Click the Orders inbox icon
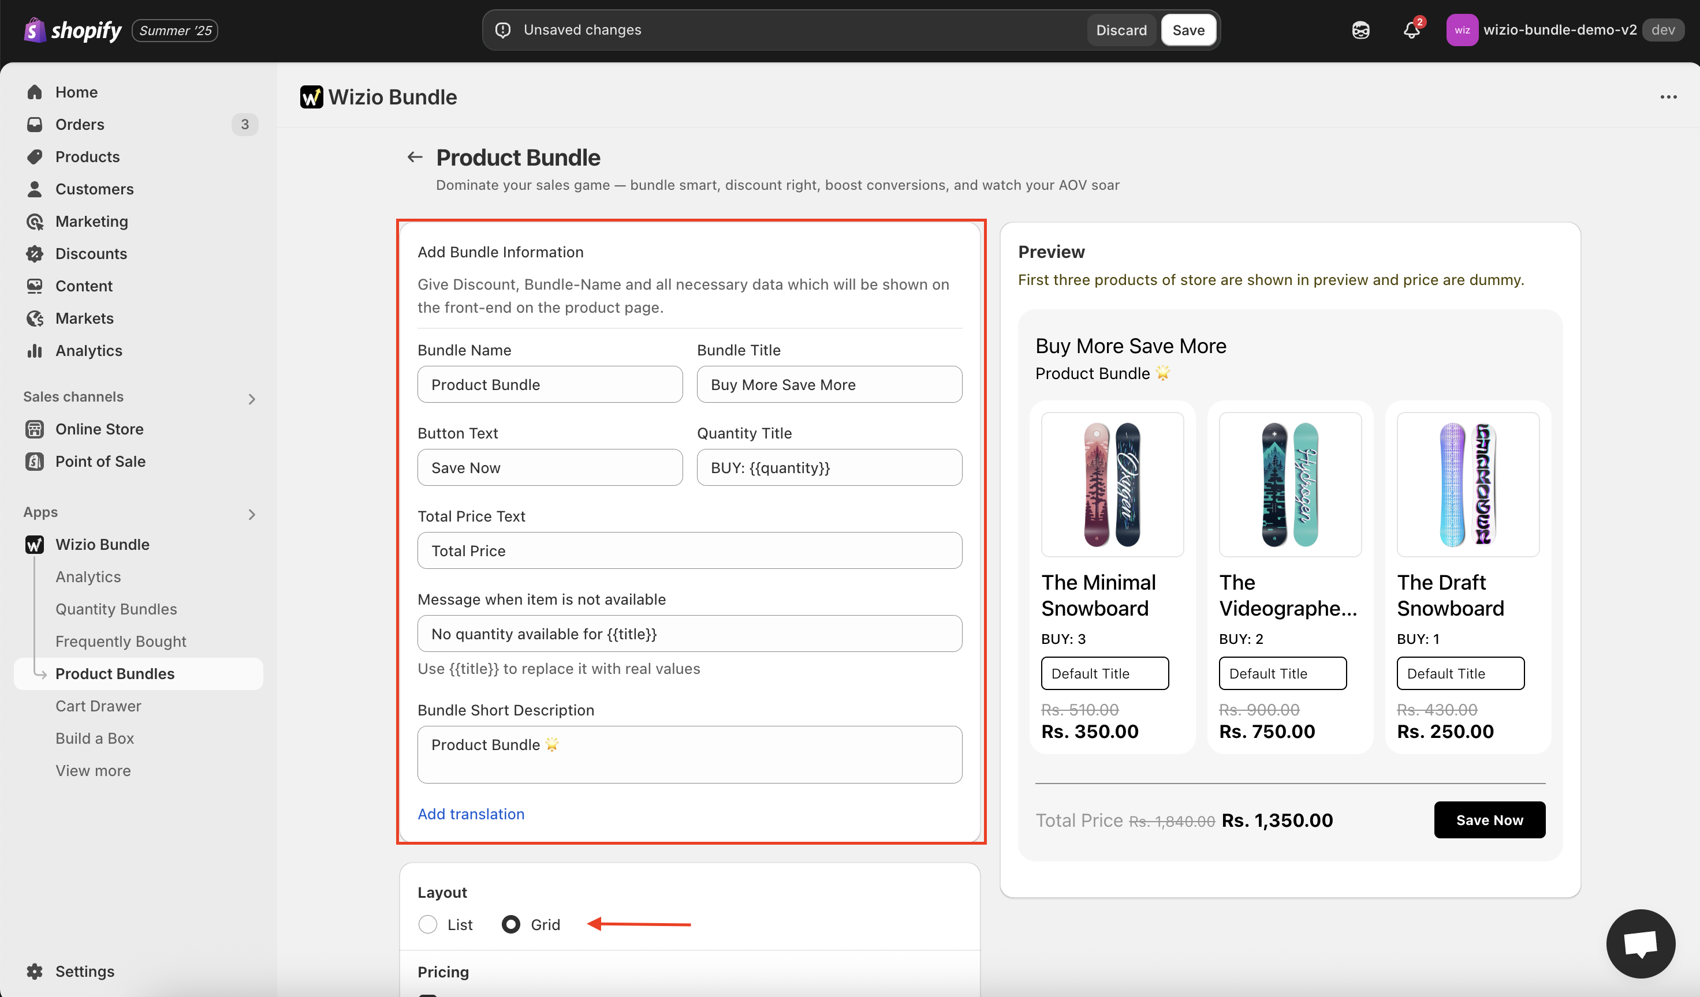This screenshot has height=997, width=1700. (x=35, y=124)
